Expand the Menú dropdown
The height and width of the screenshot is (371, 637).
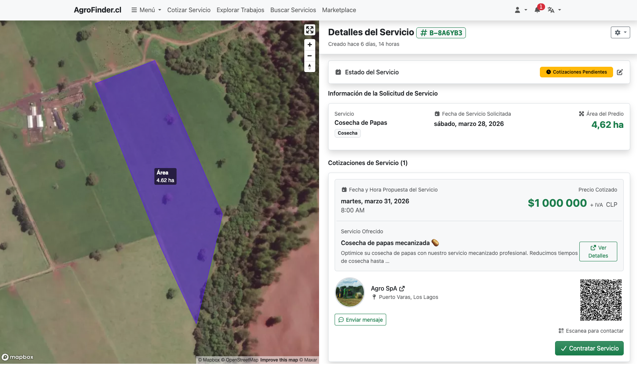(x=146, y=10)
